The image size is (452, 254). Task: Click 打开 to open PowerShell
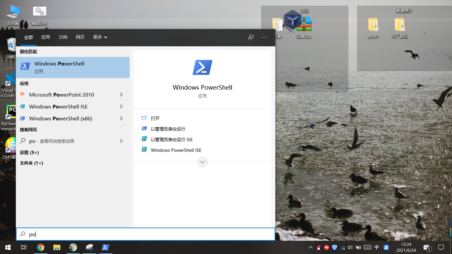click(155, 118)
